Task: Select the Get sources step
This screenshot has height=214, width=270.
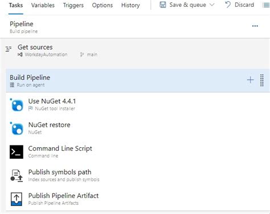Action: click(135, 51)
